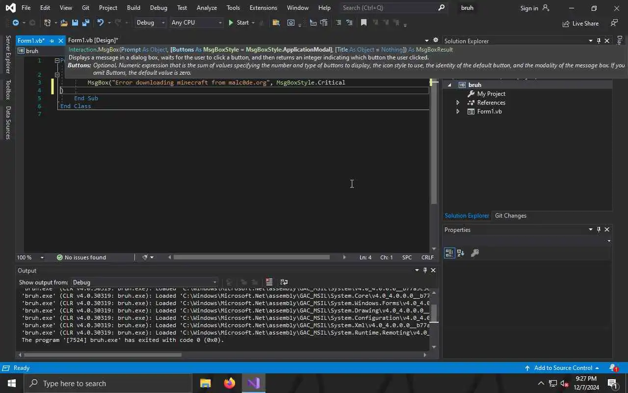Open the Debug menu

point(158,8)
